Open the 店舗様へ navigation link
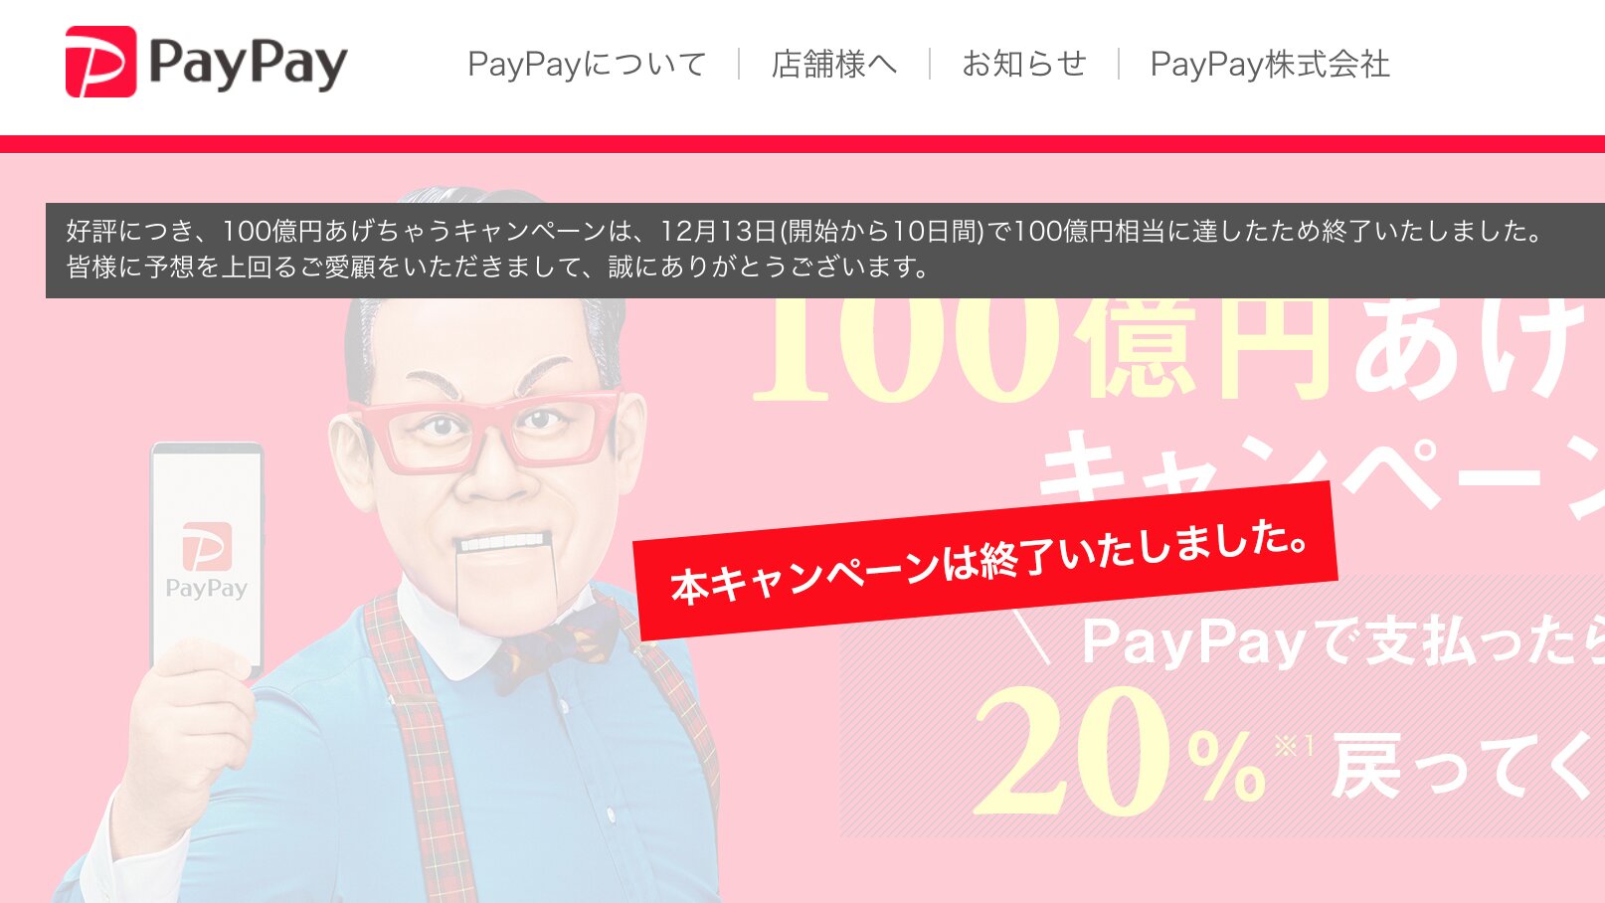The width and height of the screenshot is (1605, 903). (833, 64)
